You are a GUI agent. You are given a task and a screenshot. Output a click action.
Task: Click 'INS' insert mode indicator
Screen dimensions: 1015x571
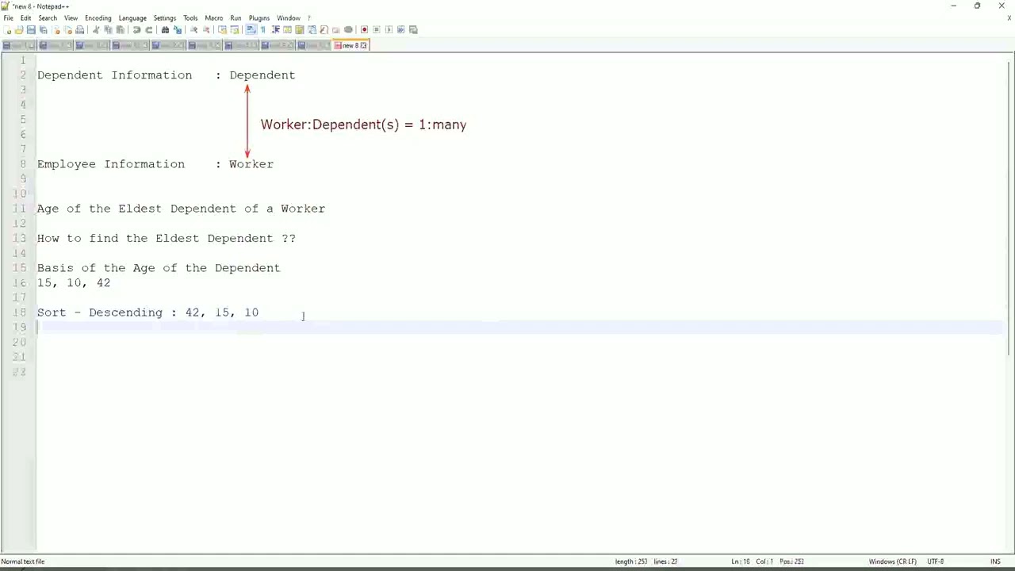pos(995,561)
